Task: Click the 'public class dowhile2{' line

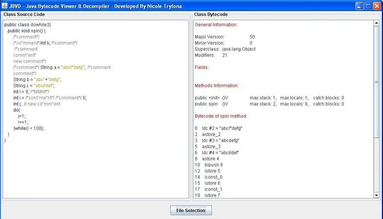Action: click(x=27, y=25)
